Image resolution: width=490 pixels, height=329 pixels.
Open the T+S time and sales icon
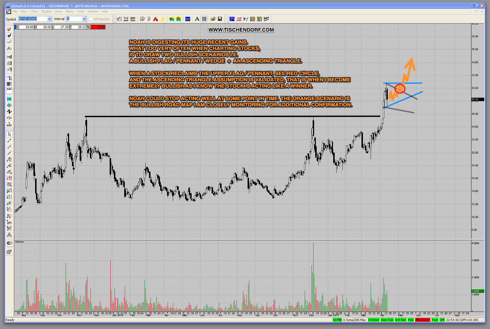click(x=126, y=19)
